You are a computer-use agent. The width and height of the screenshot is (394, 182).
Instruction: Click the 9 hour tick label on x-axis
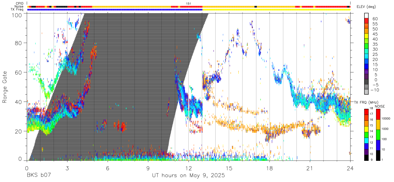[x=148, y=168]
